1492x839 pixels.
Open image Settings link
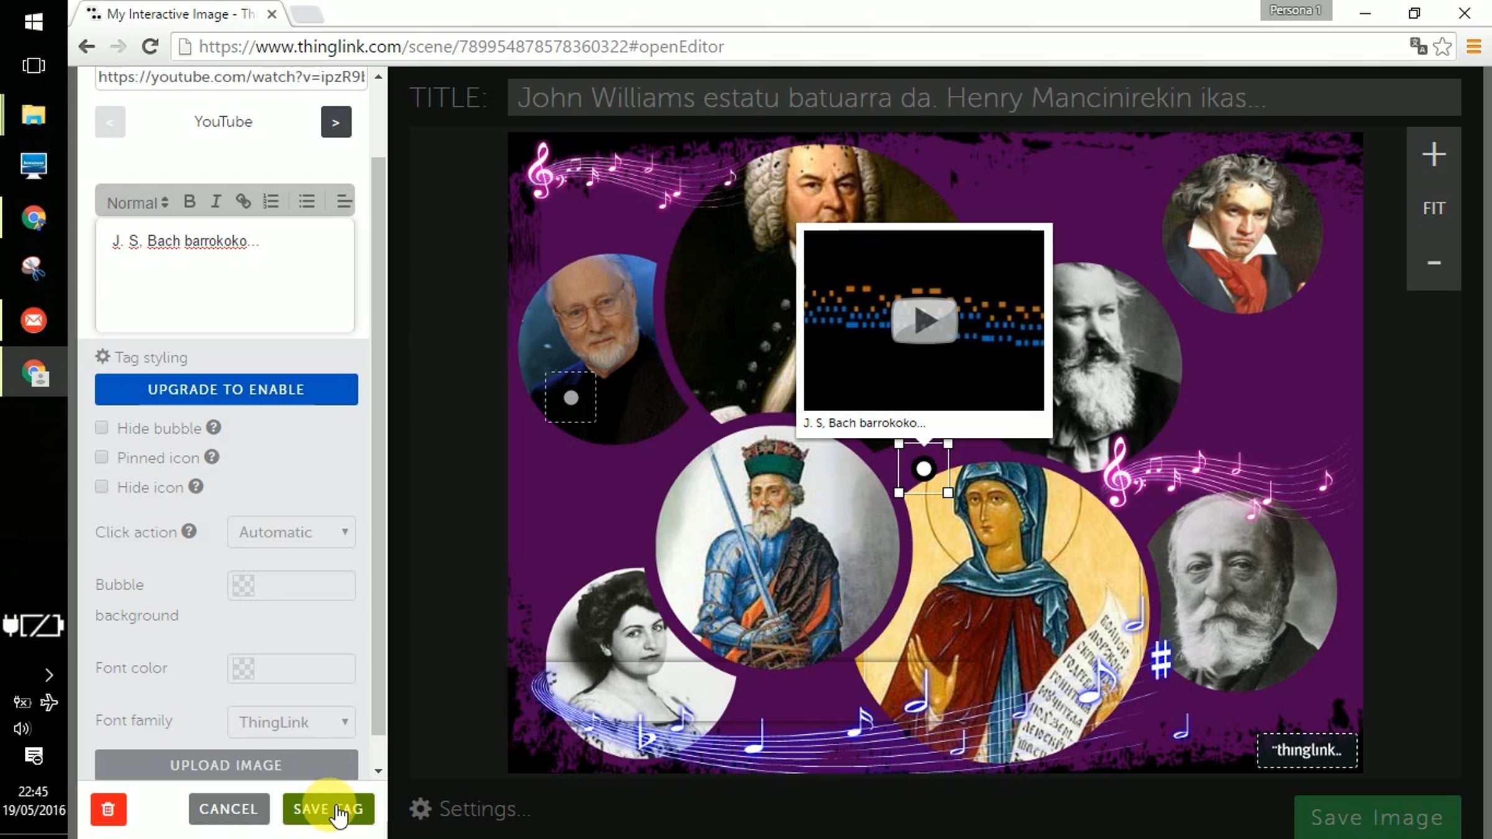470,809
